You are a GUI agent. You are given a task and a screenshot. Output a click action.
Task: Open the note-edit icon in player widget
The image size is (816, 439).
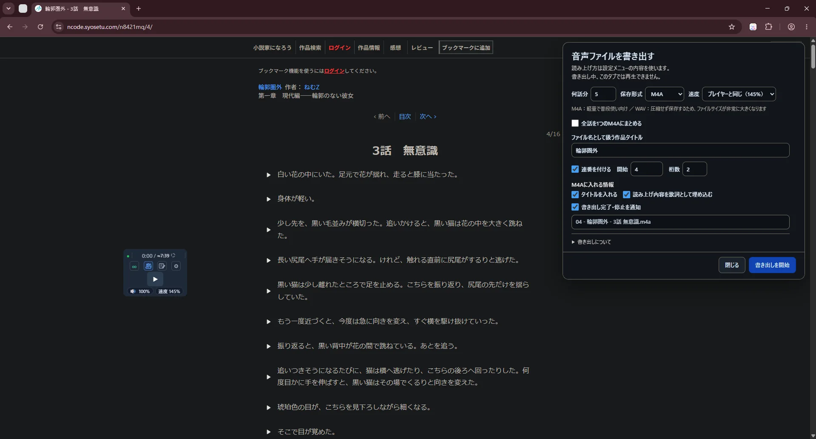point(162,266)
